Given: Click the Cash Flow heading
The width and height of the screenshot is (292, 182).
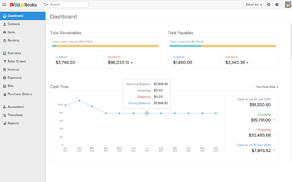Looking at the screenshot, I should (59, 87).
